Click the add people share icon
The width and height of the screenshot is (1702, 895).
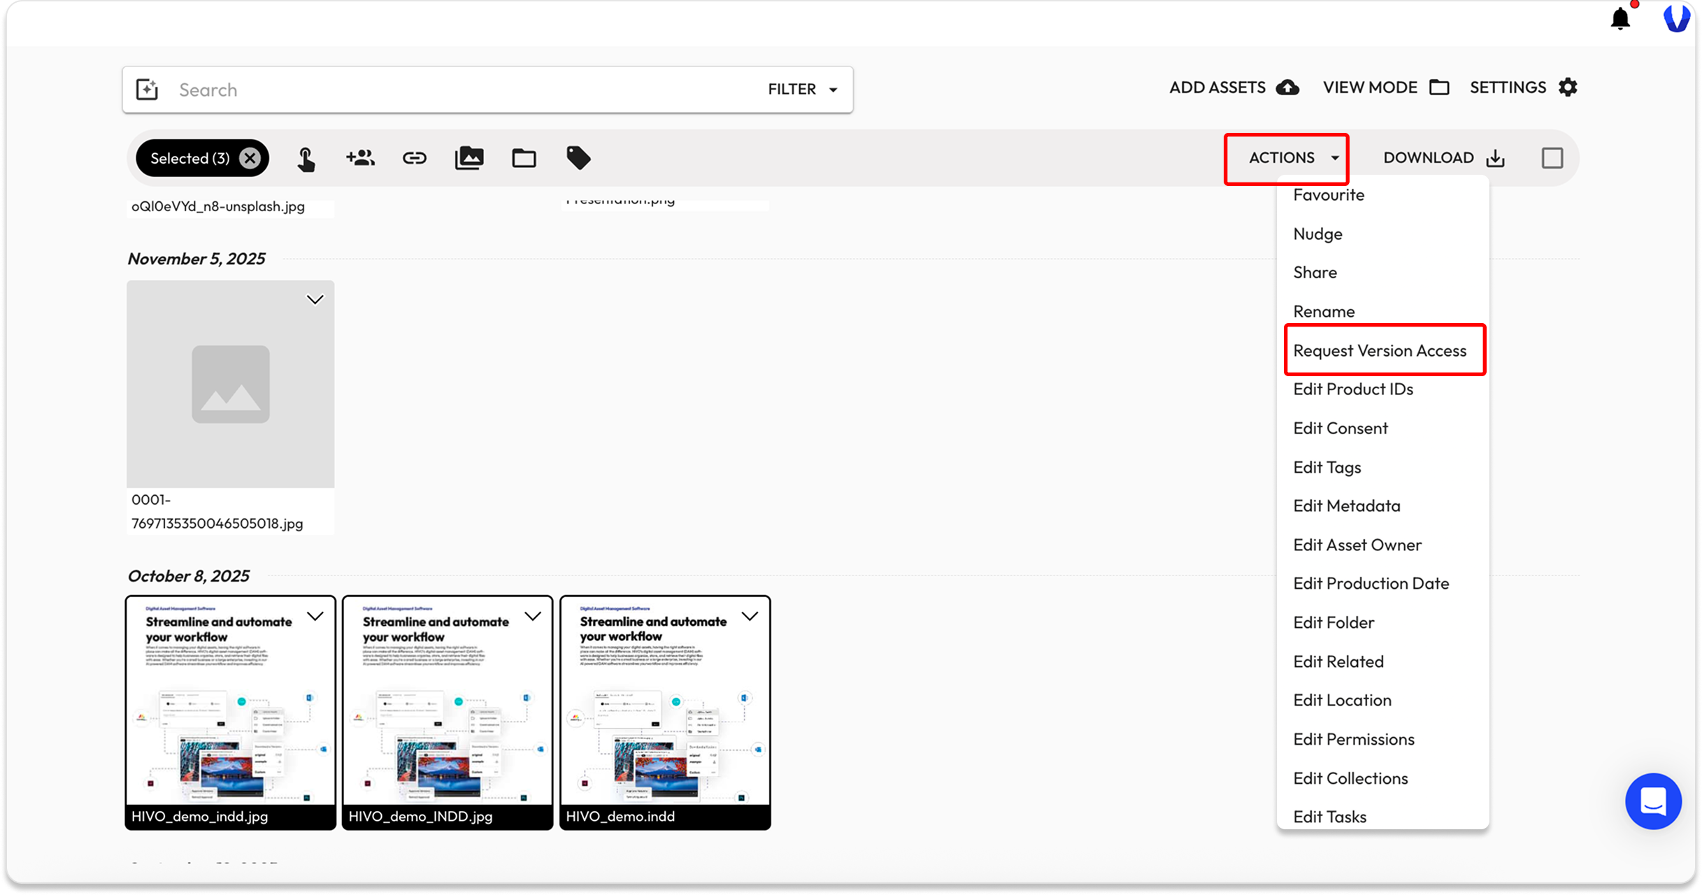tap(360, 158)
